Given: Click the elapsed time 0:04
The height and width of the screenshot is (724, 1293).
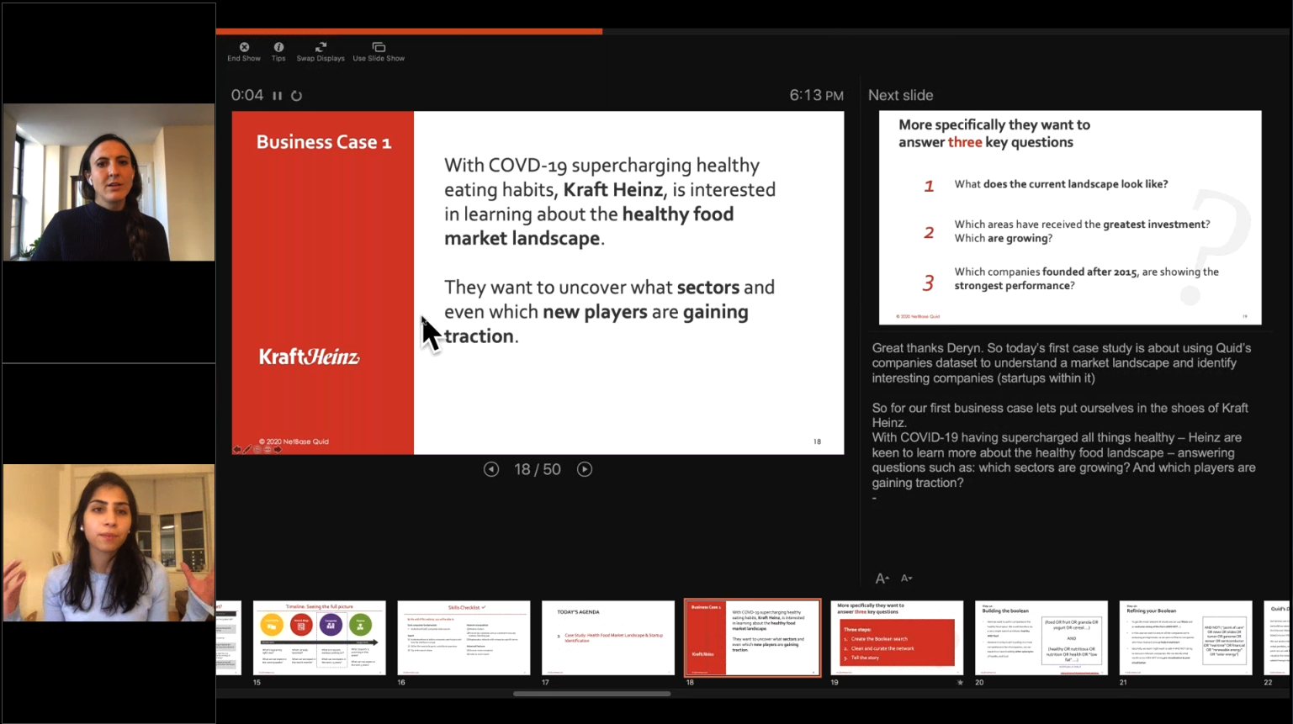Looking at the screenshot, I should (x=247, y=95).
